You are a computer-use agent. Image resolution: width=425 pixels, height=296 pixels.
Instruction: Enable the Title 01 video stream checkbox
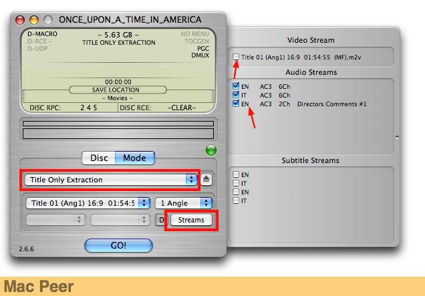236,57
